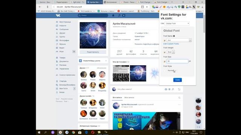This screenshot has height=135, width=241.
Task: Click the VK search field
Action: pos(93,15)
